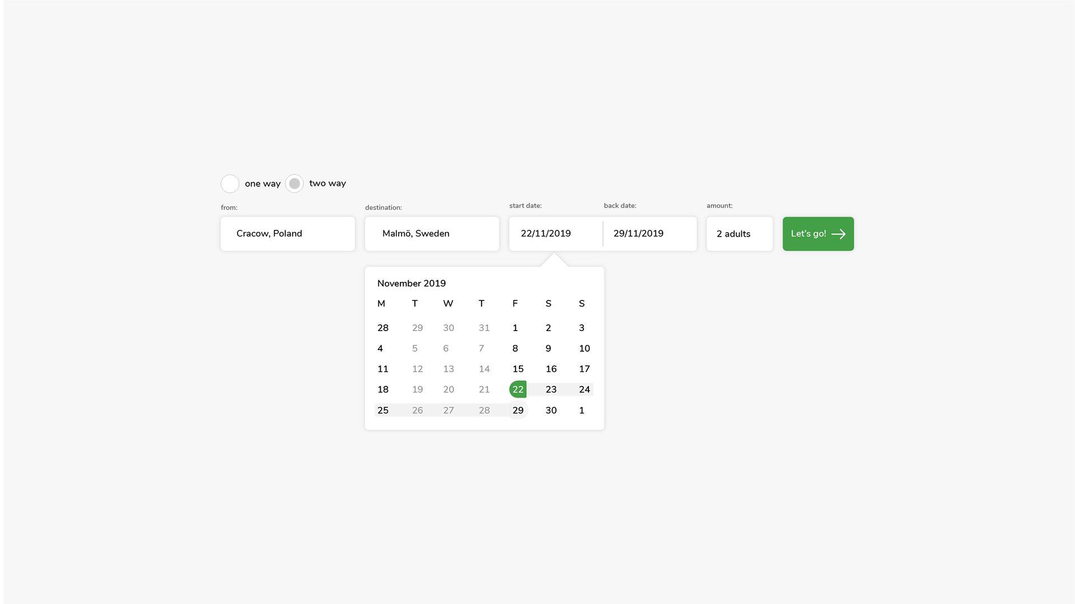Pick day 17 in the calendar
Image resolution: width=1075 pixels, height=604 pixels.
(x=584, y=369)
